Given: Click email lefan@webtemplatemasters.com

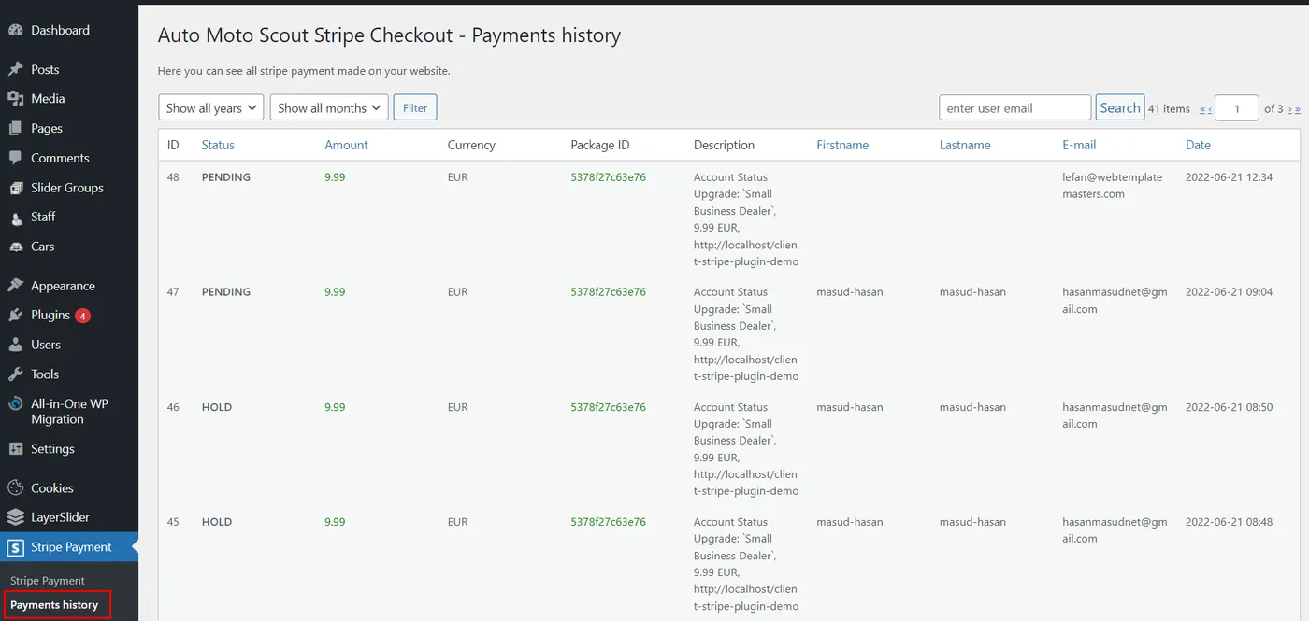Looking at the screenshot, I should pyautogui.click(x=1113, y=186).
